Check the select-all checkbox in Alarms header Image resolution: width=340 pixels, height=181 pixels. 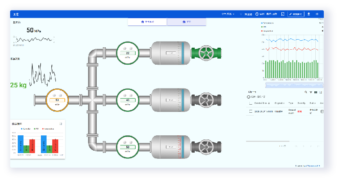[251, 103]
